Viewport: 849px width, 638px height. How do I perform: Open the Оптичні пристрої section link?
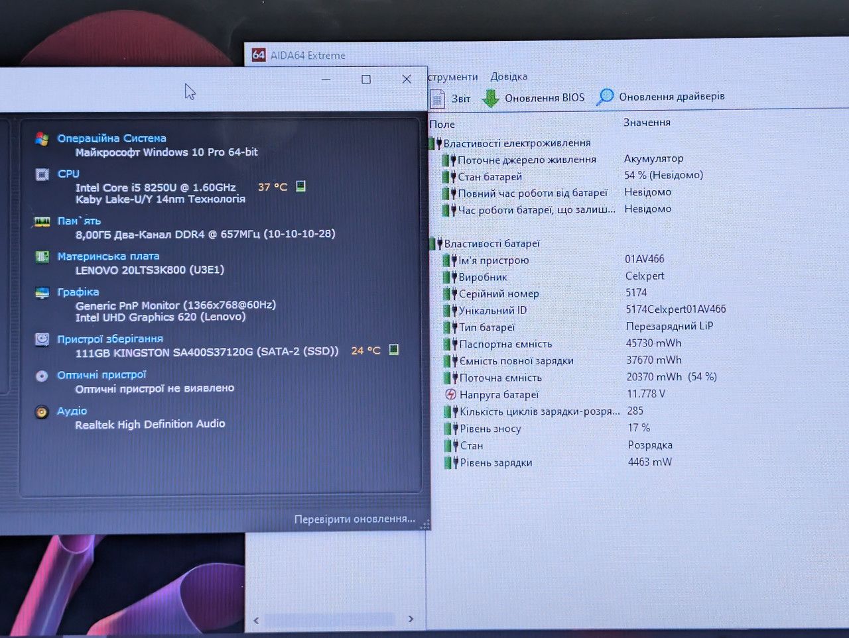coord(101,374)
